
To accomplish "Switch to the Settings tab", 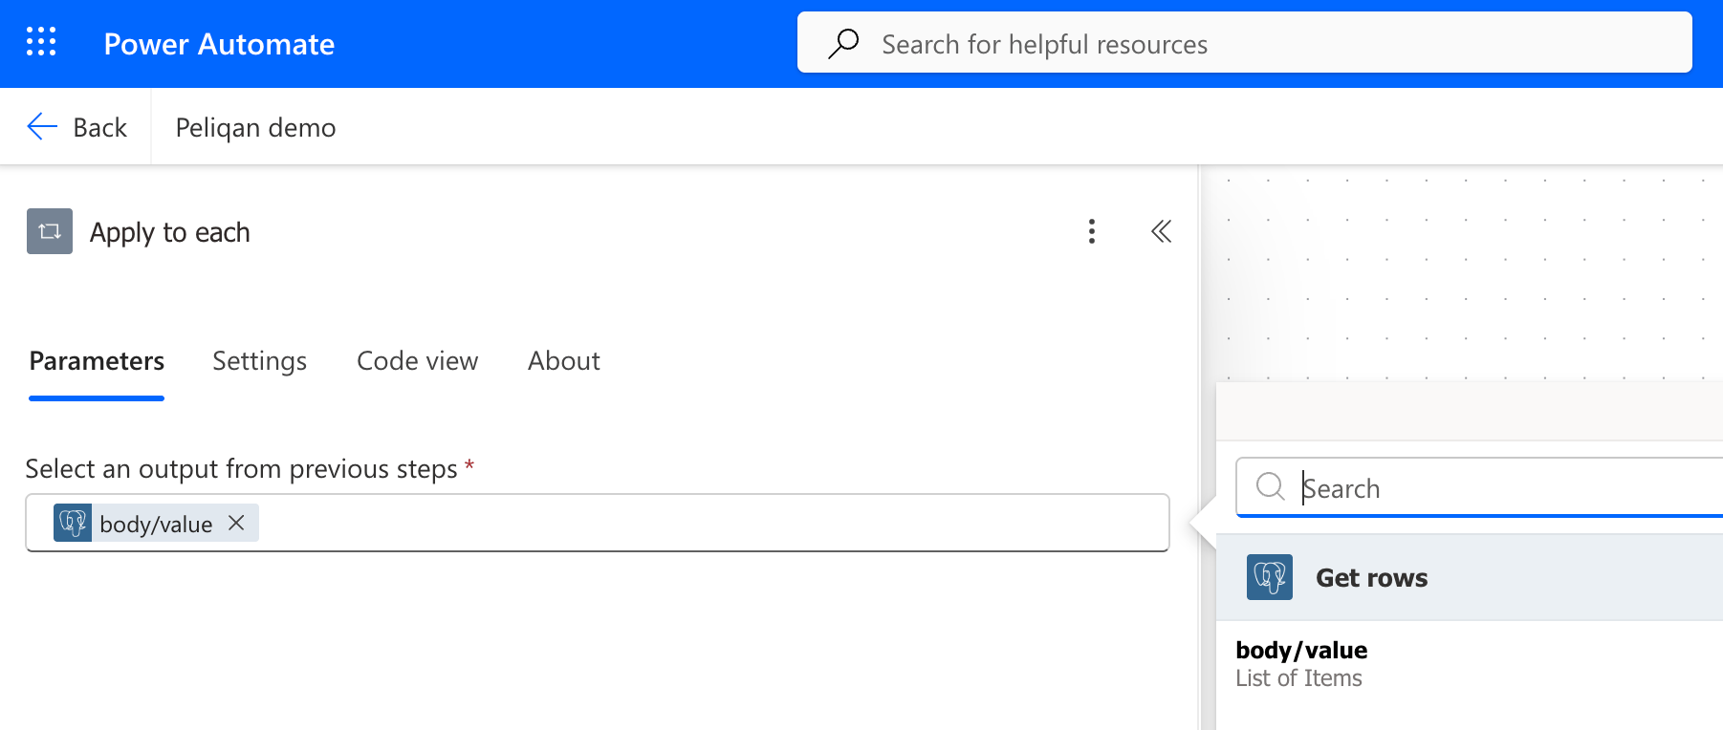I will point(259,361).
